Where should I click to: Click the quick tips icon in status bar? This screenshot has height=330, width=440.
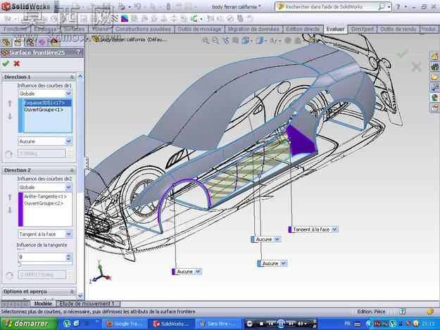(403, 312)
